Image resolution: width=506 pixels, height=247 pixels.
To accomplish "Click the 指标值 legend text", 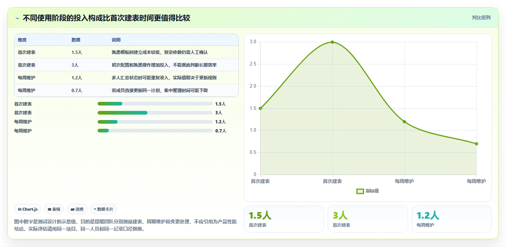I will click(372, 191).
